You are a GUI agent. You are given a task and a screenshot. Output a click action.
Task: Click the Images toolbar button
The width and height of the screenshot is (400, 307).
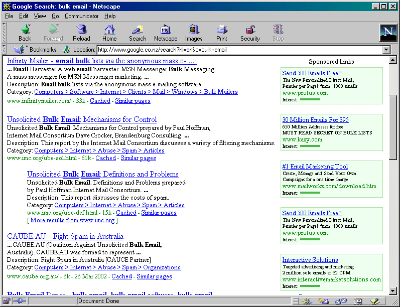pos(194,33)
